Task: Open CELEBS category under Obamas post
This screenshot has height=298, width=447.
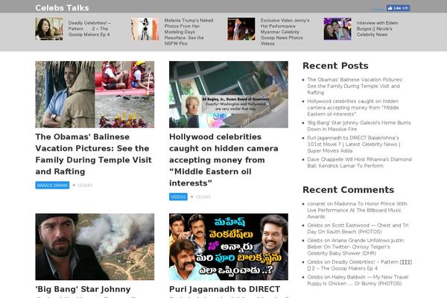Action: (85, 186)
